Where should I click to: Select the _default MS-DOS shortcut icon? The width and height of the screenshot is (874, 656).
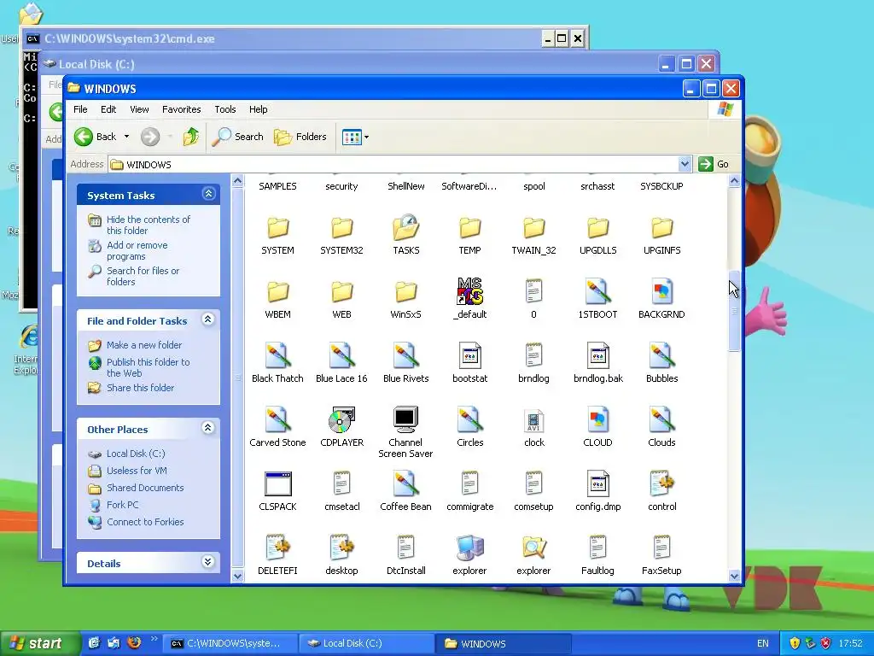point(470,291)
